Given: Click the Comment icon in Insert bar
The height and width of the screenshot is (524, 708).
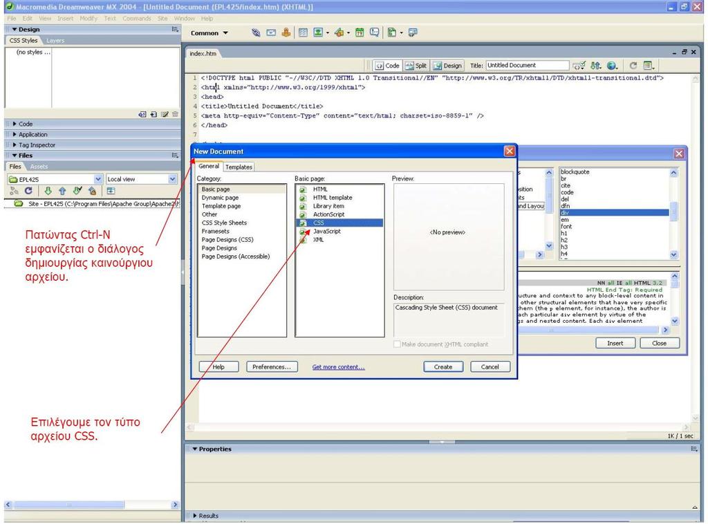Looking at the screenshot, I should pos(374,32).
